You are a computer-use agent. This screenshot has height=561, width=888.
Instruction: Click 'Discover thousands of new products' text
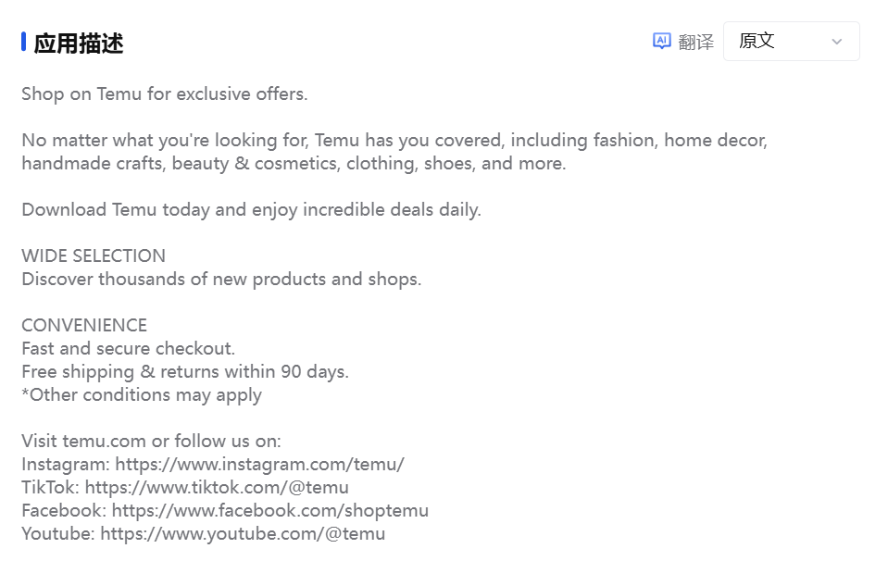[x=221, y=279]
